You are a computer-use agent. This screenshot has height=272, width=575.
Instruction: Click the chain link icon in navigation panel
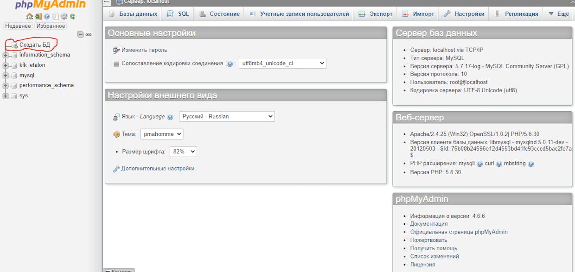coord(89,34)
